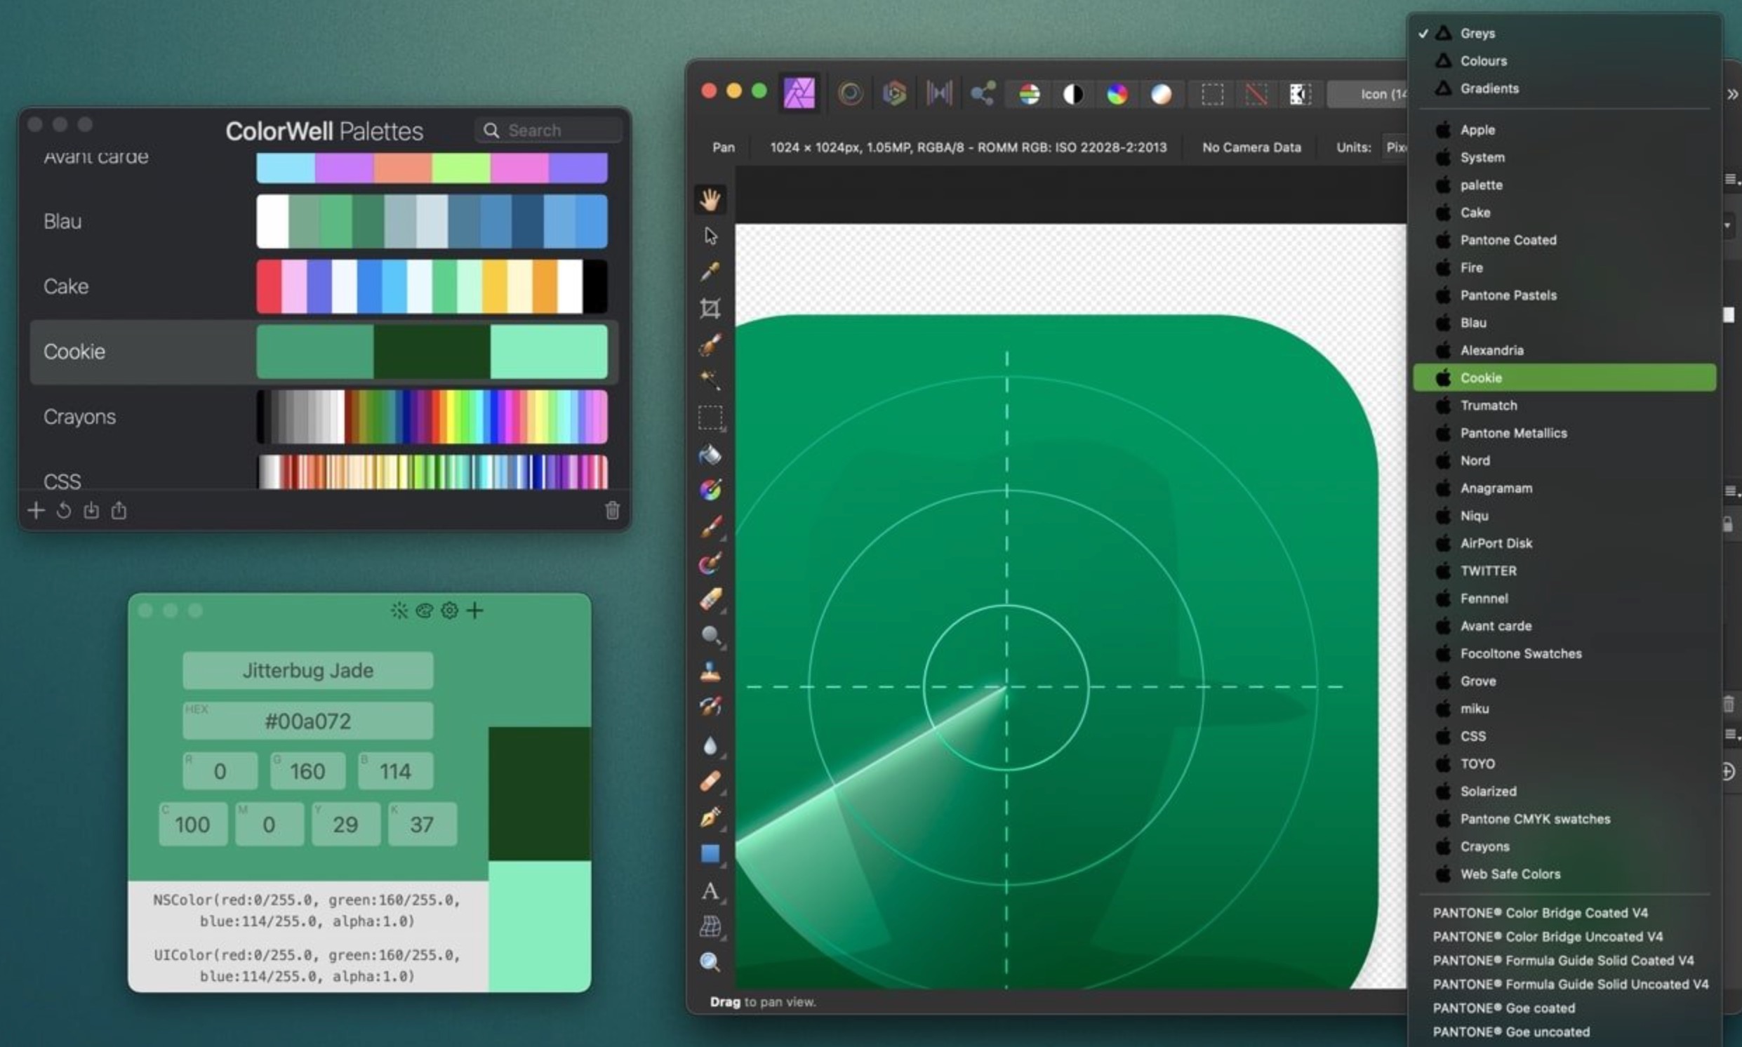Select the Crayons palette row in ColorWell
The height and width of the screenshot is (1047, 1742).
(x=324, y=417)
